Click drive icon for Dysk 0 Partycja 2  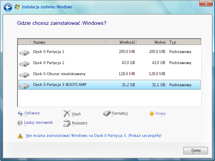coord(24,64)
